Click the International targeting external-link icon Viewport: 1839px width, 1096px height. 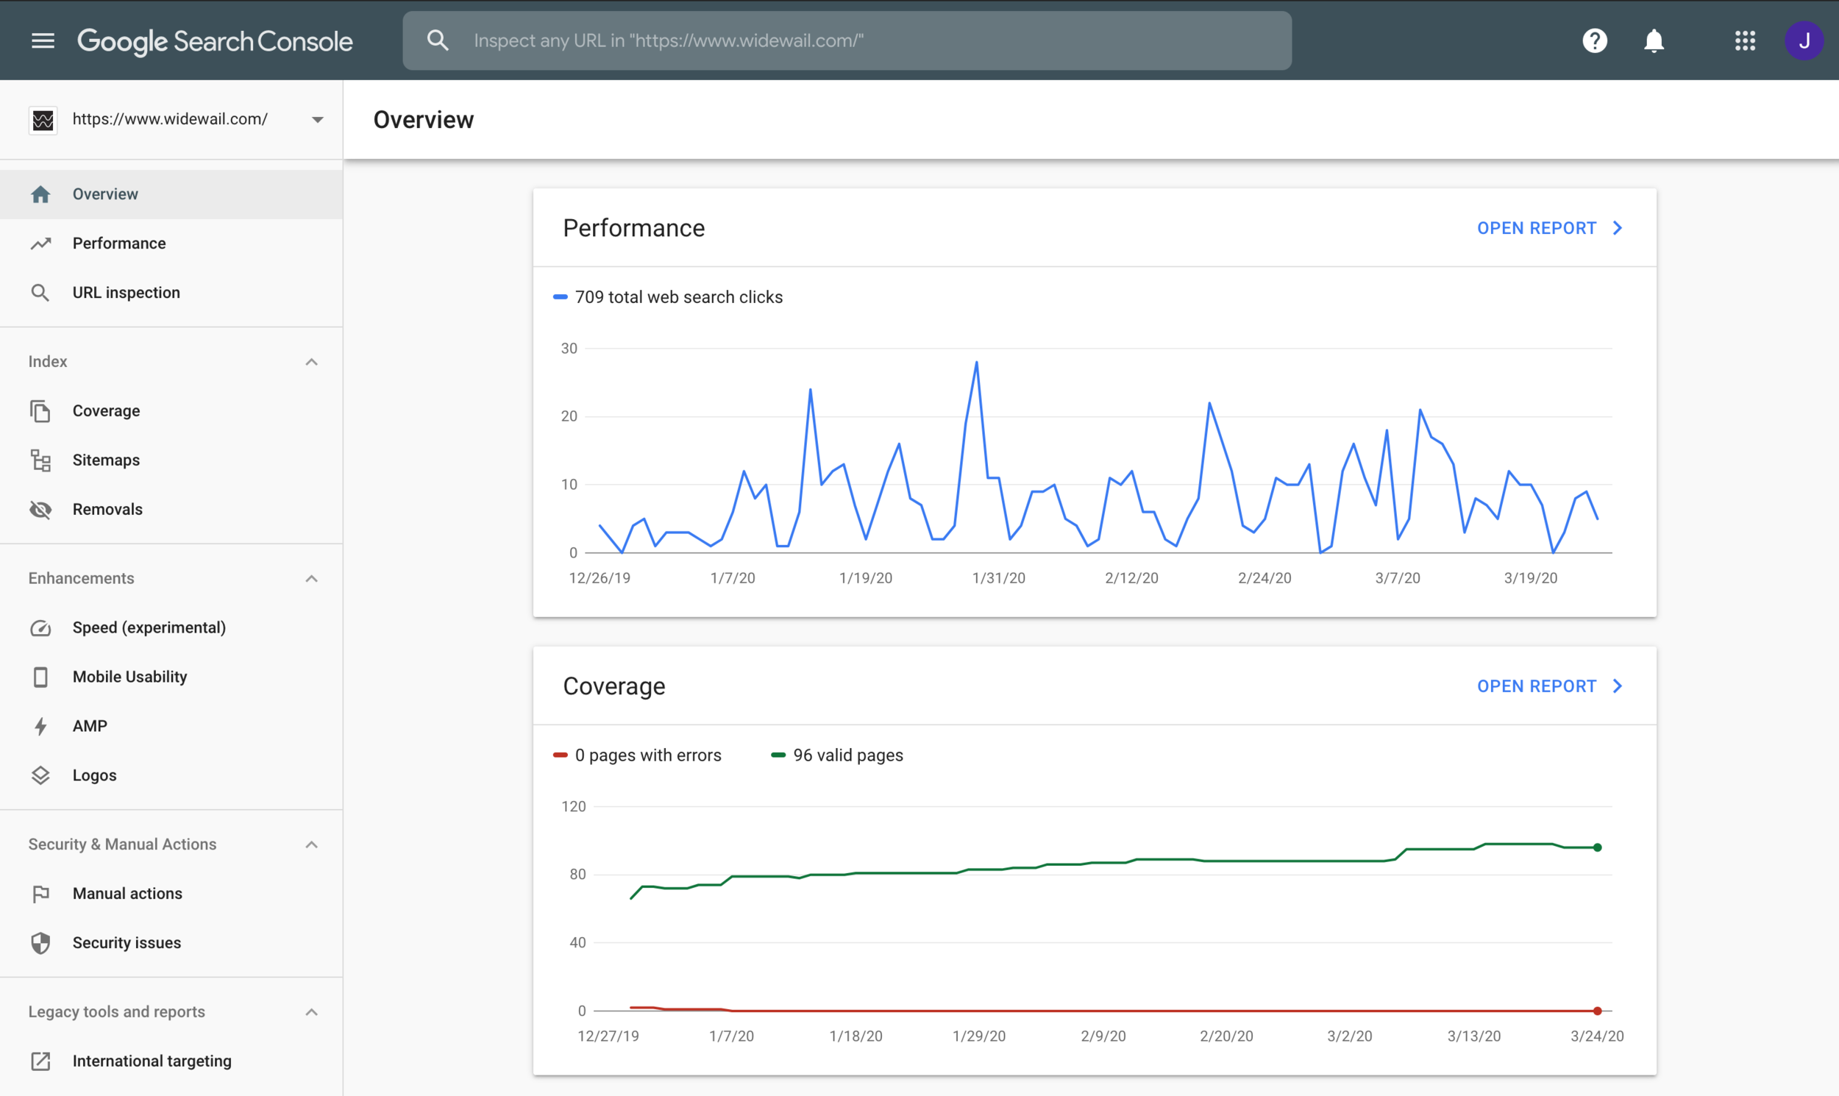pyautogui.click(x=40, y=1061)
